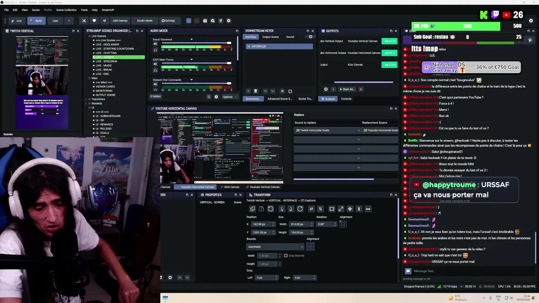Toggle Studio Mode
This screenshot has height=303, width=539.
click(144, 21)
